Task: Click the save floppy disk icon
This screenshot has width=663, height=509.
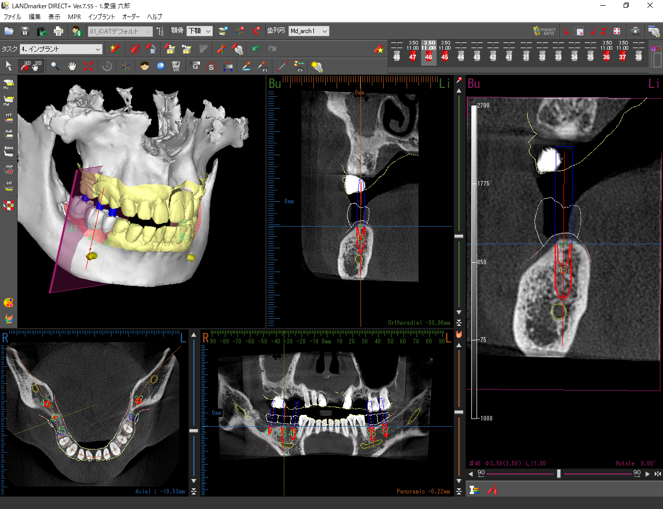Action: coord(24,31)
